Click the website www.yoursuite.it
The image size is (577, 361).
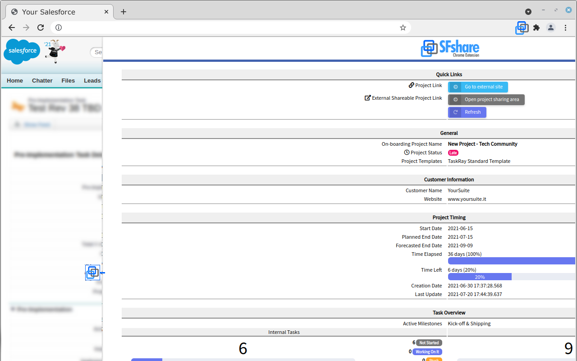(x=467, y=199)
